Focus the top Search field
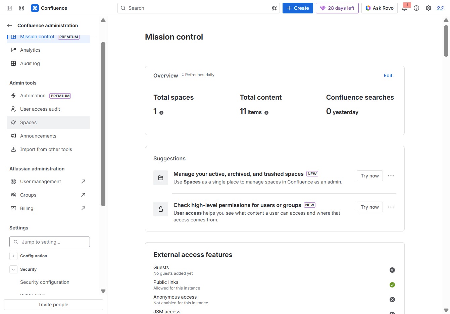This screenshot has height=314, width=450. click(x=199, y=8)
